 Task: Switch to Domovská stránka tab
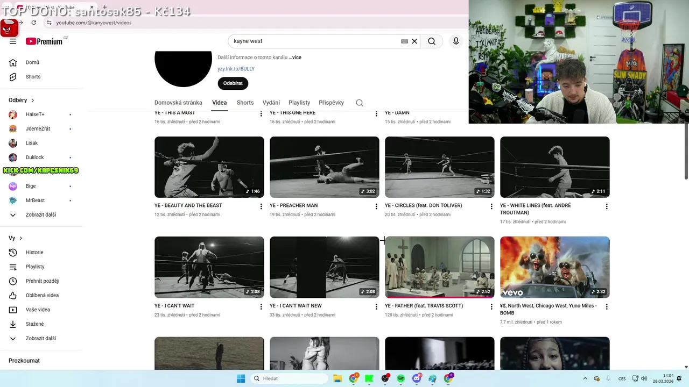(x=178, y=103)
